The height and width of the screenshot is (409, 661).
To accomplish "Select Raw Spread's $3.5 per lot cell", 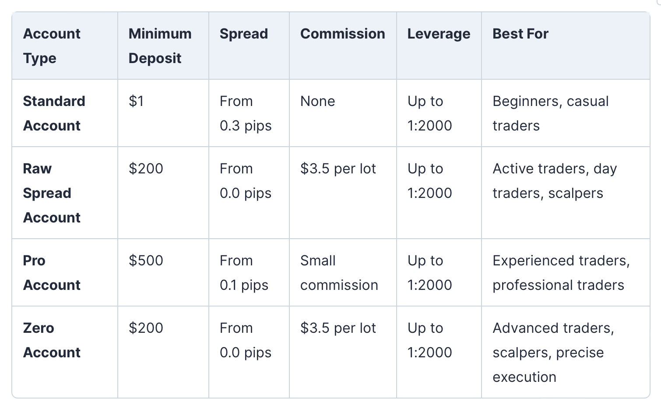I will coord(338,169).
